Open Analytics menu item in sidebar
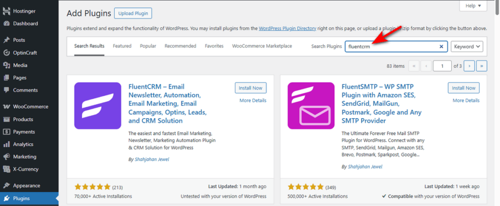This screenshot has width=500, height=206. [x=29, y=144]
